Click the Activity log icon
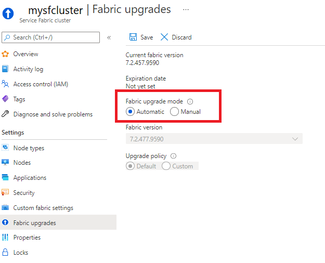This screenshot has height=263, width=325. (x=5, y=69)
